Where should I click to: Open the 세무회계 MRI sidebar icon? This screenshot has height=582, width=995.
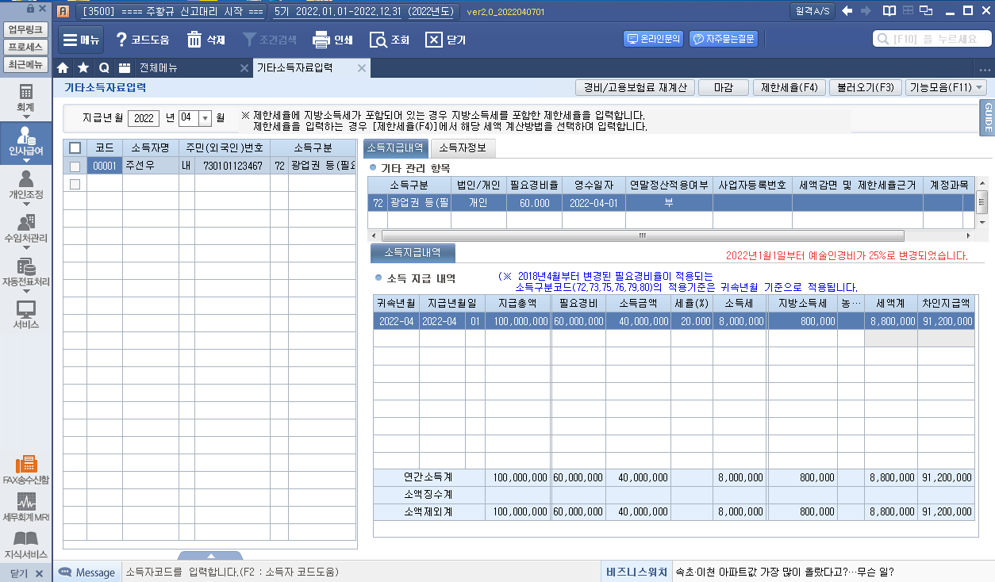pos(26,502)
